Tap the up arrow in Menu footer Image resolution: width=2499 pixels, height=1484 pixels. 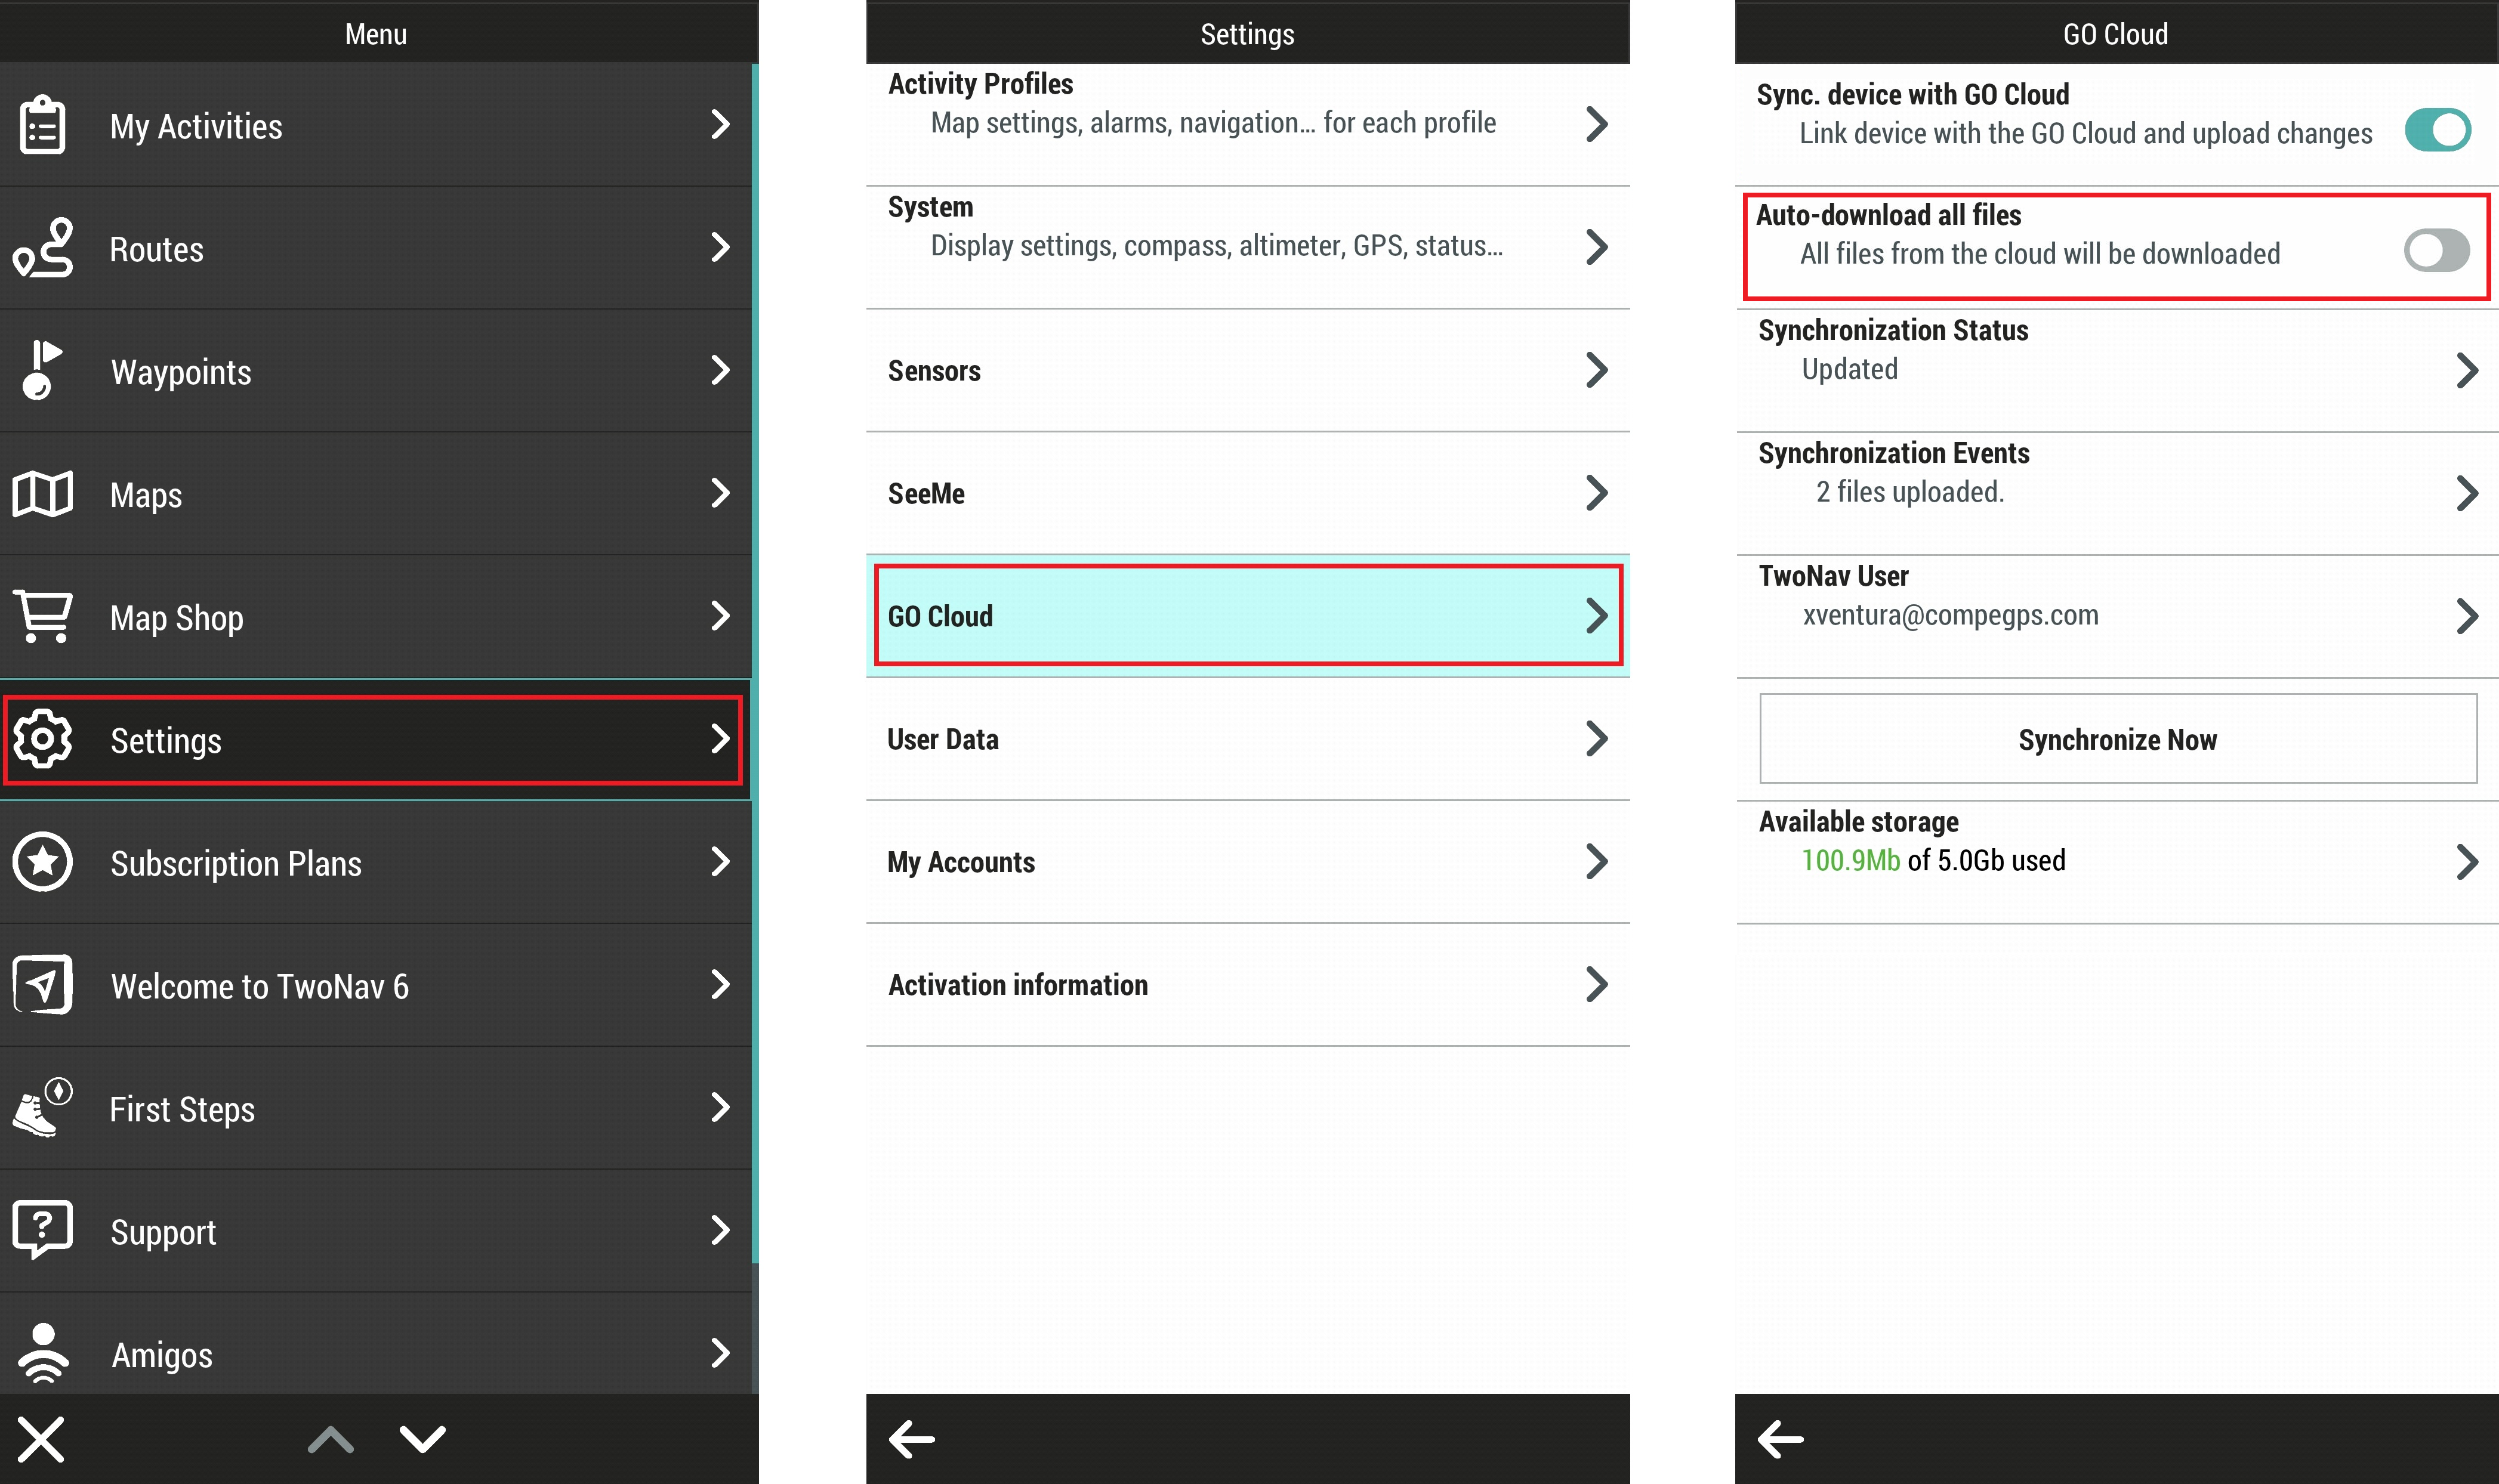pos(331,1439)
